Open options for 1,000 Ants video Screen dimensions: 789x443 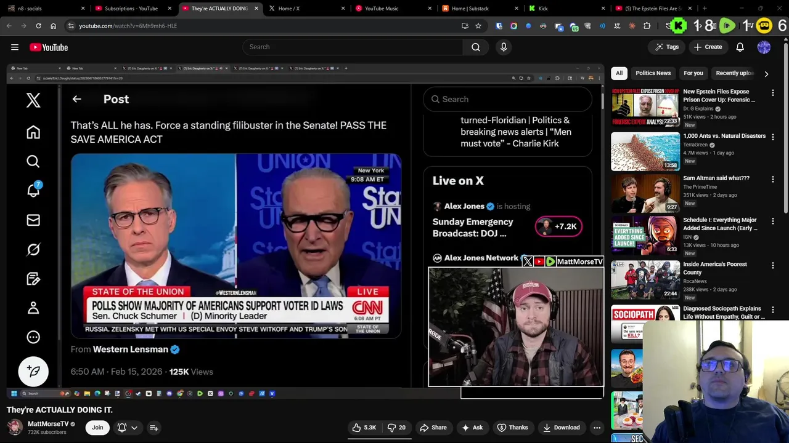pyautogui.click(x=773, y=137)
